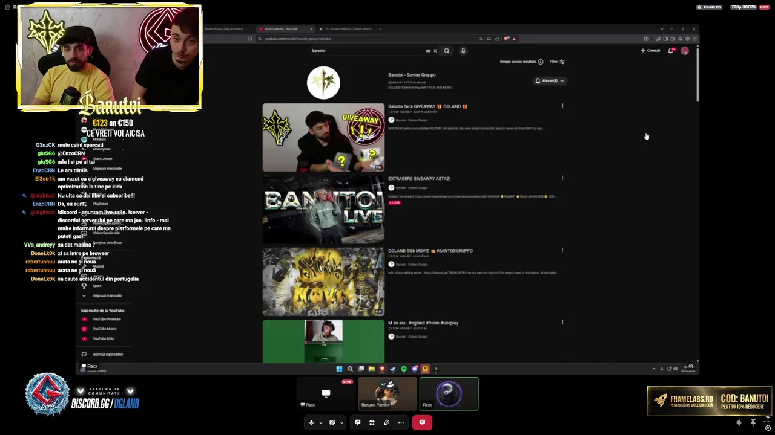Click volume speaker icon at bottom right

(739, 423)
